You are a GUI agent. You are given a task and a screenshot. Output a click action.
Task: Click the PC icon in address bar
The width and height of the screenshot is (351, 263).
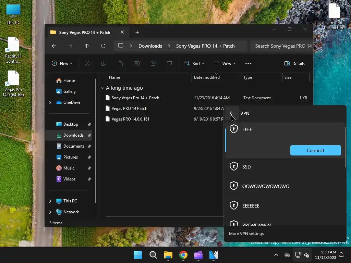[x=121, y=46]
